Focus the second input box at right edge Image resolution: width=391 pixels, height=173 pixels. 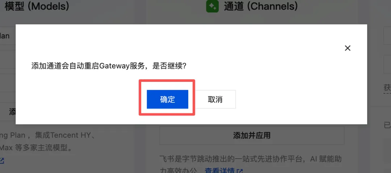pos(387,64)
